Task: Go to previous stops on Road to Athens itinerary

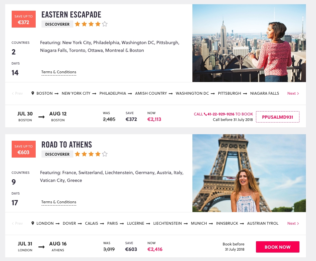Action: point(17,223)
